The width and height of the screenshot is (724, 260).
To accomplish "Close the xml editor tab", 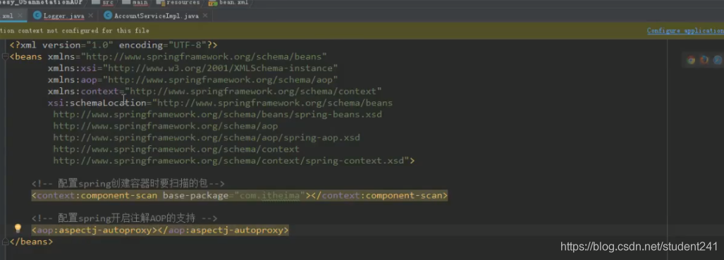I will click(20, 16).
